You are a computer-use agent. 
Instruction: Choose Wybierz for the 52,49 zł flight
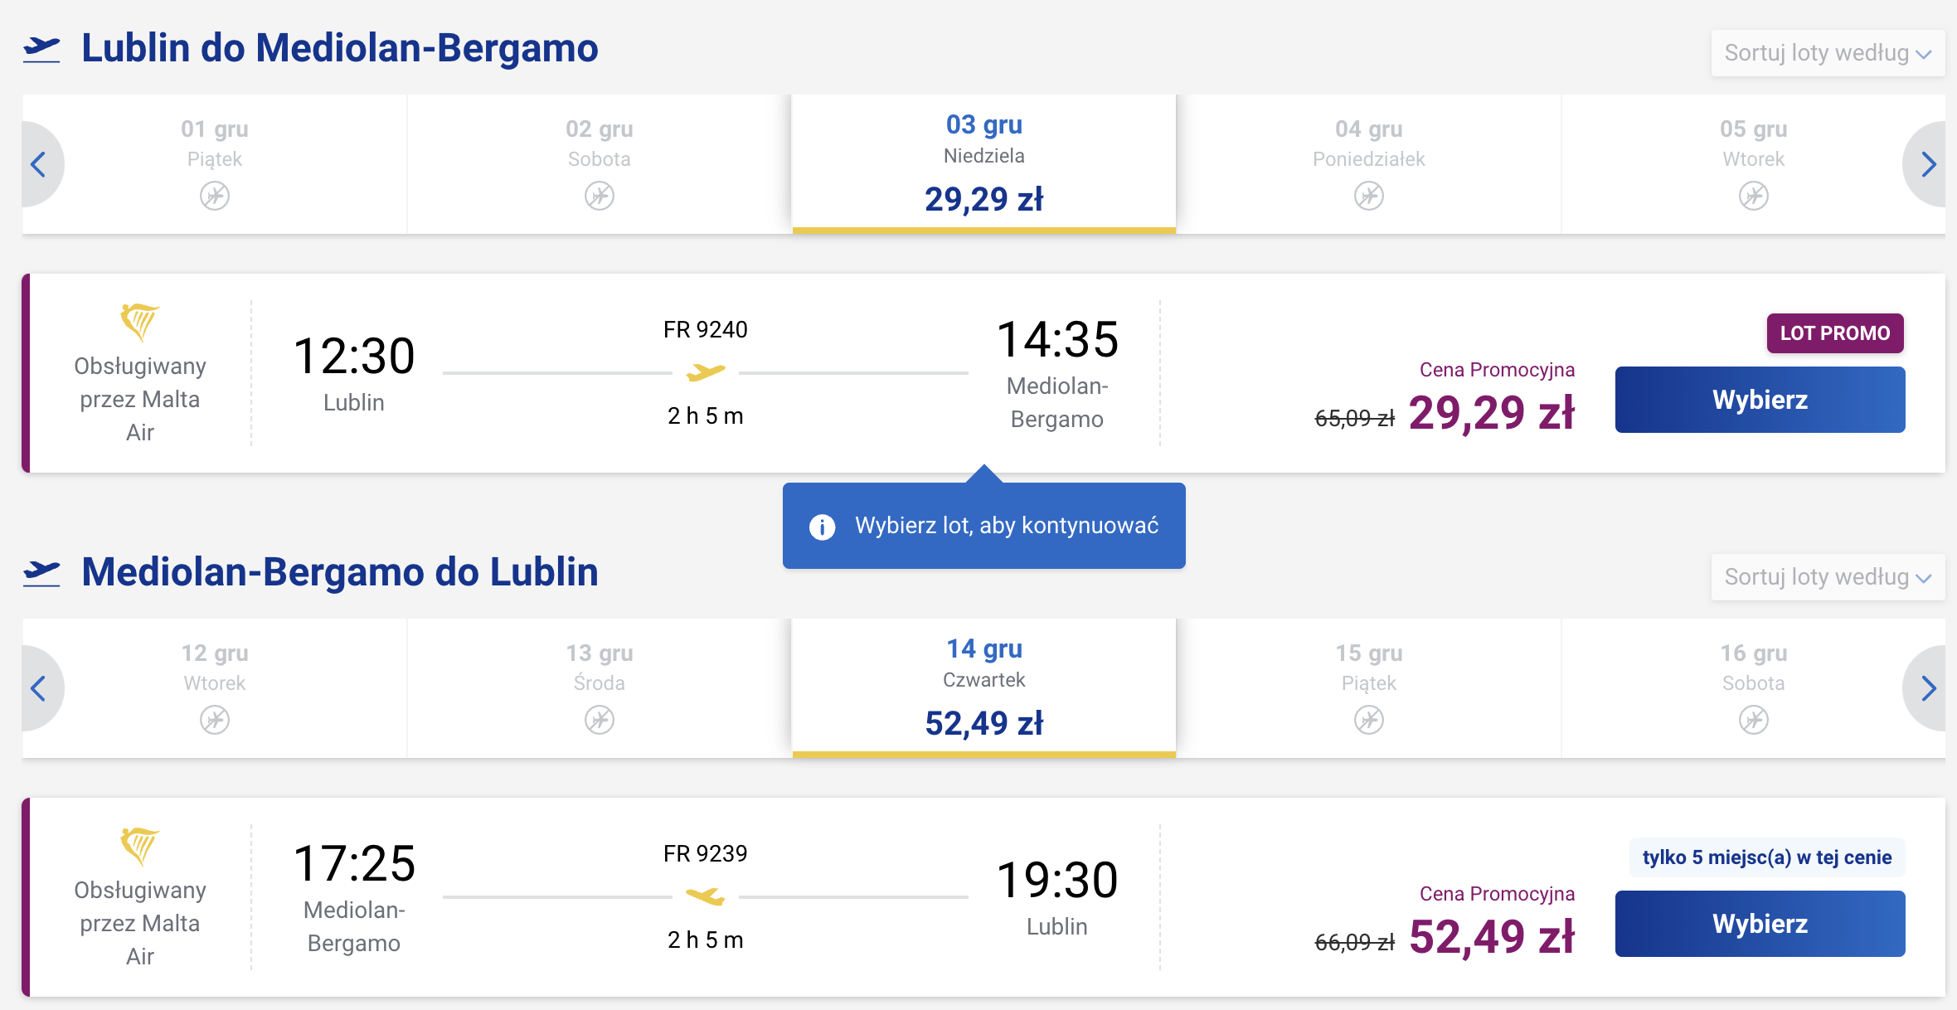pyautogui.click(x=1760, y=924)
